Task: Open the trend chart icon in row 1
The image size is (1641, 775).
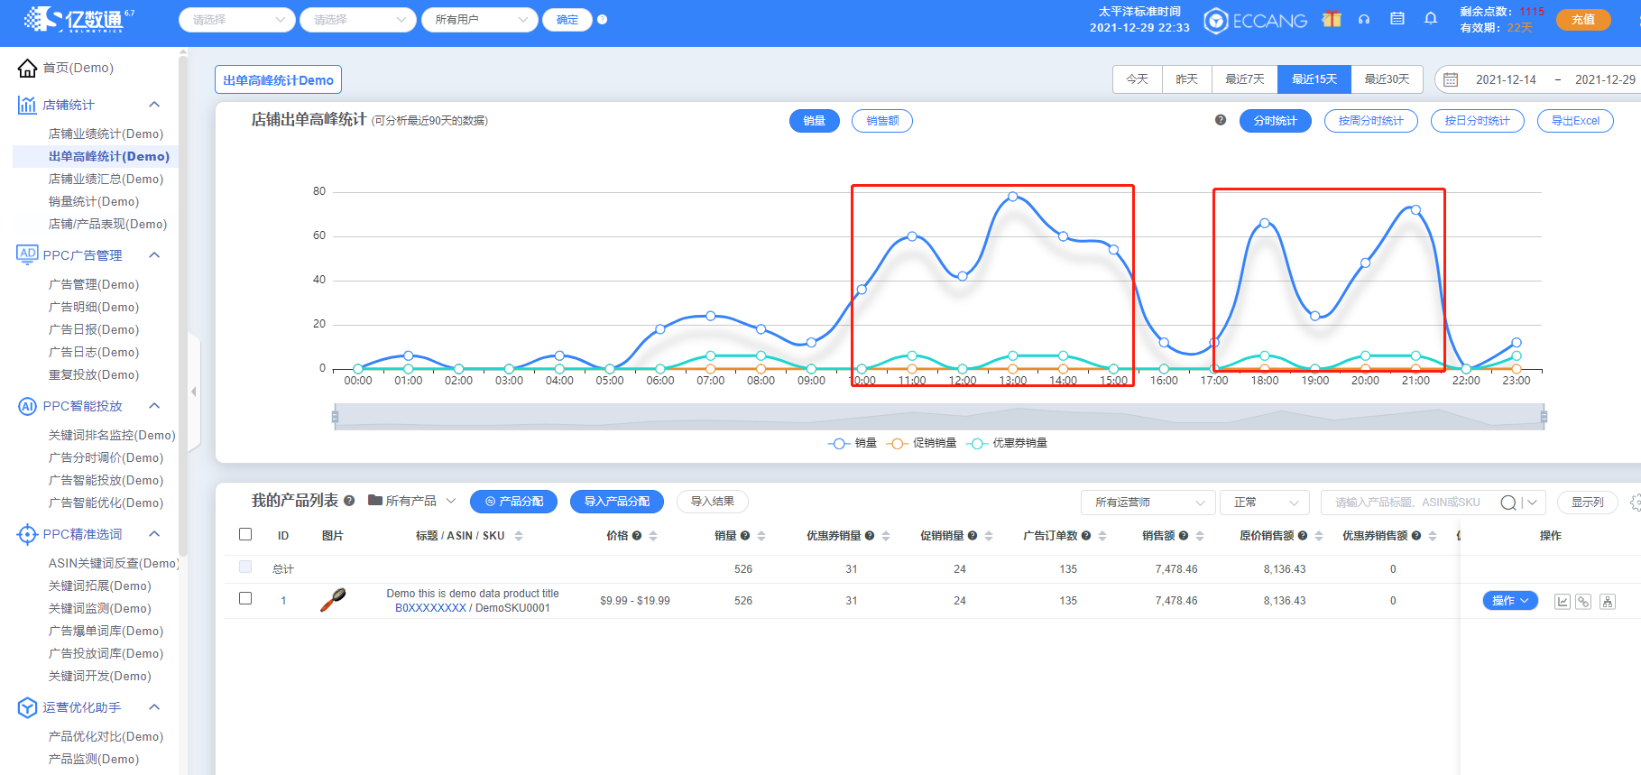Action: coord(1563,602)
